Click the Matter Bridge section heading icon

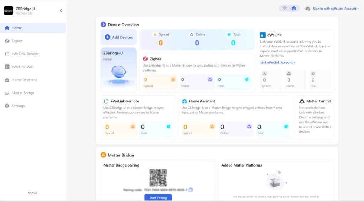pos(103,155)
